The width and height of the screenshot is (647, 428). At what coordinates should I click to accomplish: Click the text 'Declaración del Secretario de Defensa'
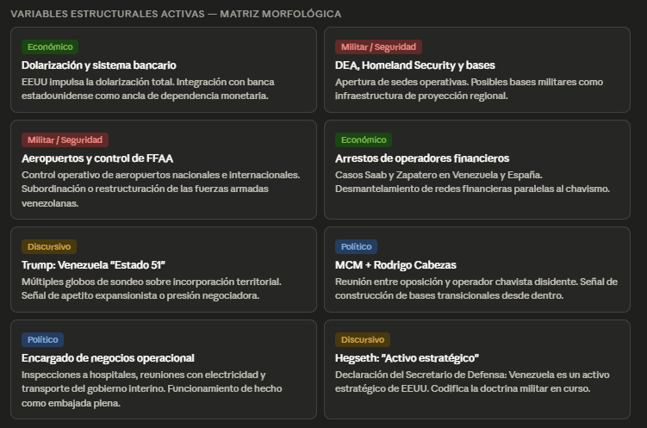tap(420, 375)
